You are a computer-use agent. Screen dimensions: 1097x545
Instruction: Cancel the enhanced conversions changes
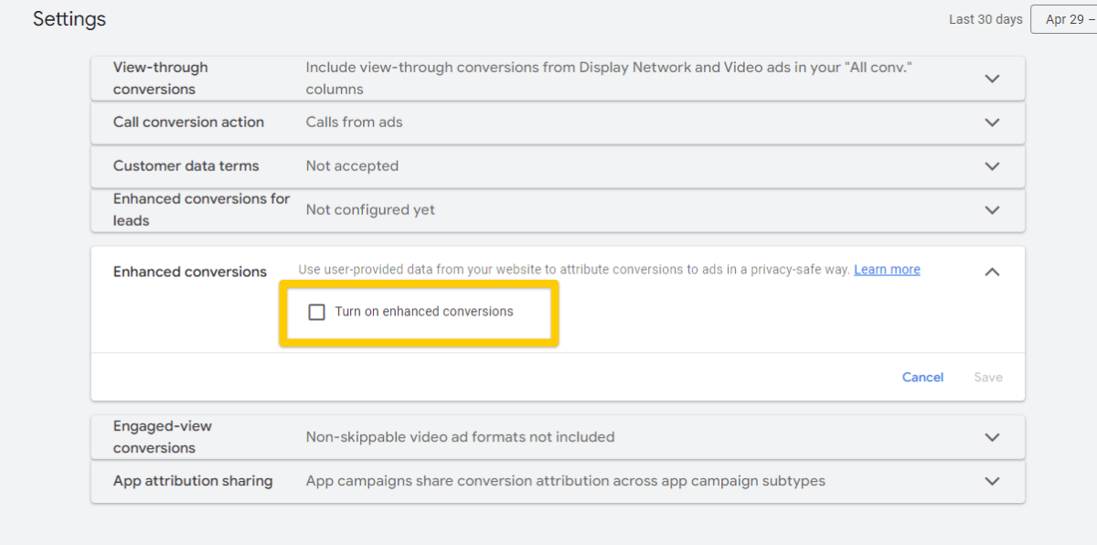click(922, 377)
